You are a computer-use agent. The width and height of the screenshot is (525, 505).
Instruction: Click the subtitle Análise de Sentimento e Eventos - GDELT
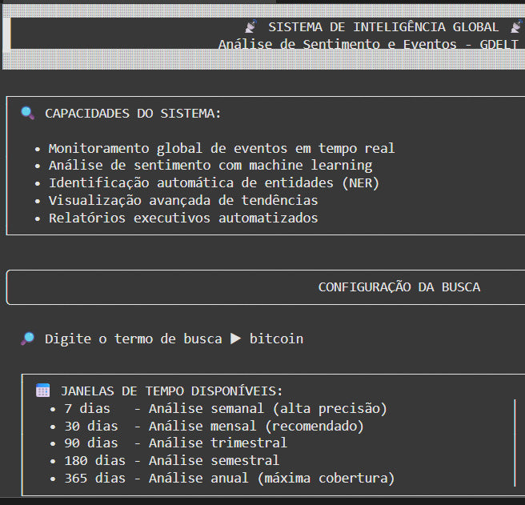[368, 44]
